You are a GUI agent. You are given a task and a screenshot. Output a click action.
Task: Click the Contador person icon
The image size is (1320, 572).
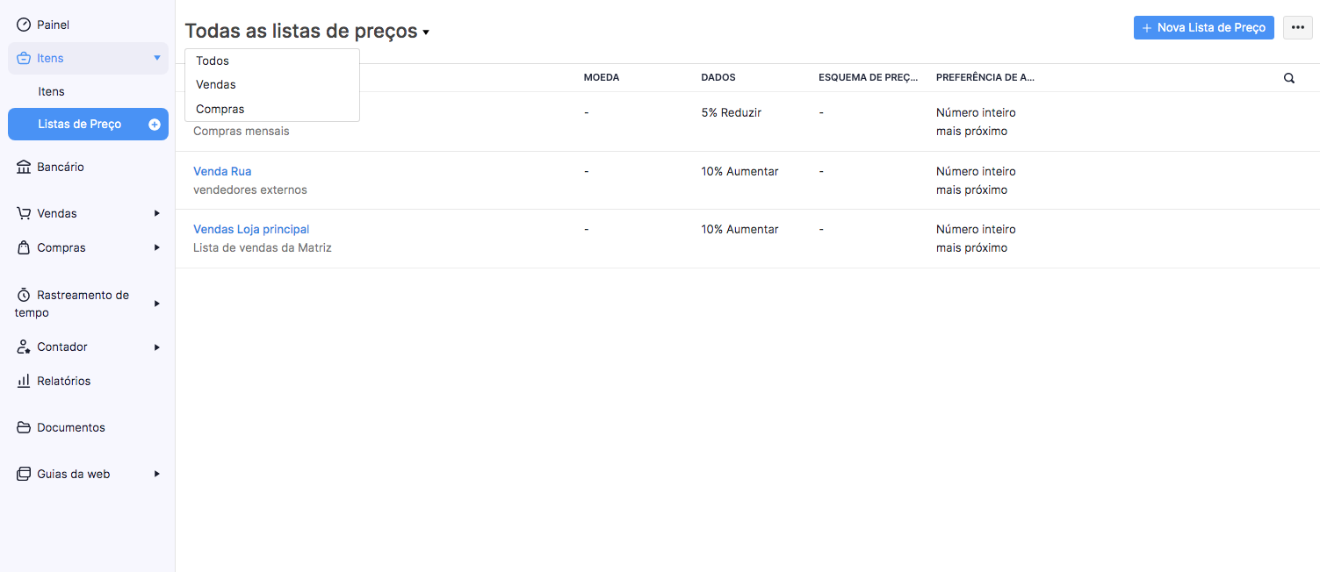tap(24, 347)
